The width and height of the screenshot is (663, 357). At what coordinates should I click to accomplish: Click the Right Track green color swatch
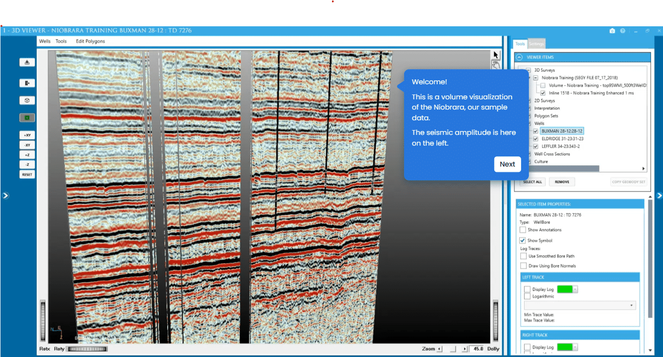pyautogui.click(x=565, y=347)
